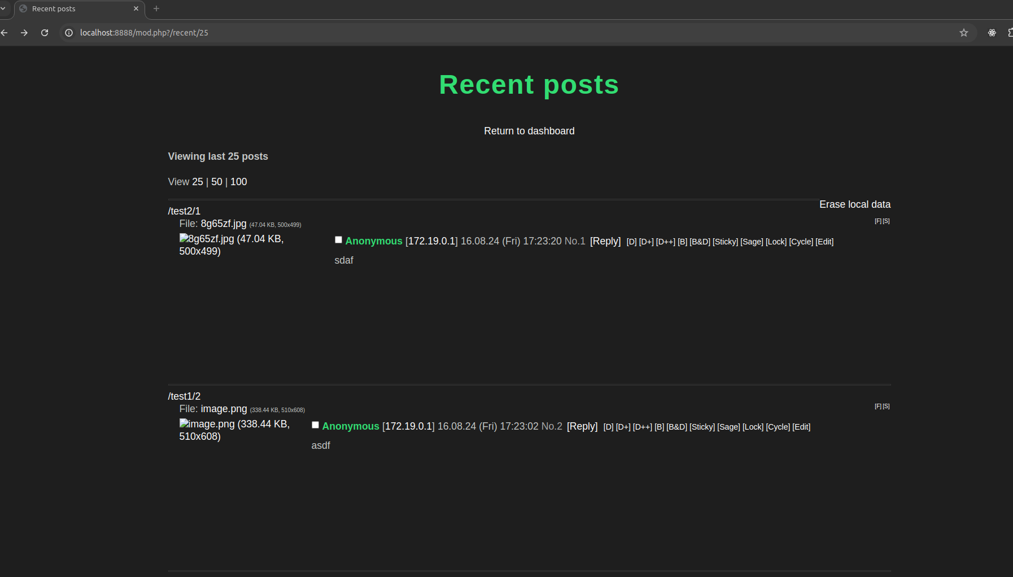
Task: Lock thread No.2
Action: [753, 427]
